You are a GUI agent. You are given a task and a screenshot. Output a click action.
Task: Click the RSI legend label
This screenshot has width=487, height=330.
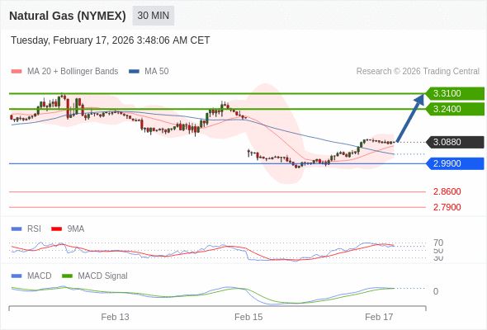[x=34, y=229]
